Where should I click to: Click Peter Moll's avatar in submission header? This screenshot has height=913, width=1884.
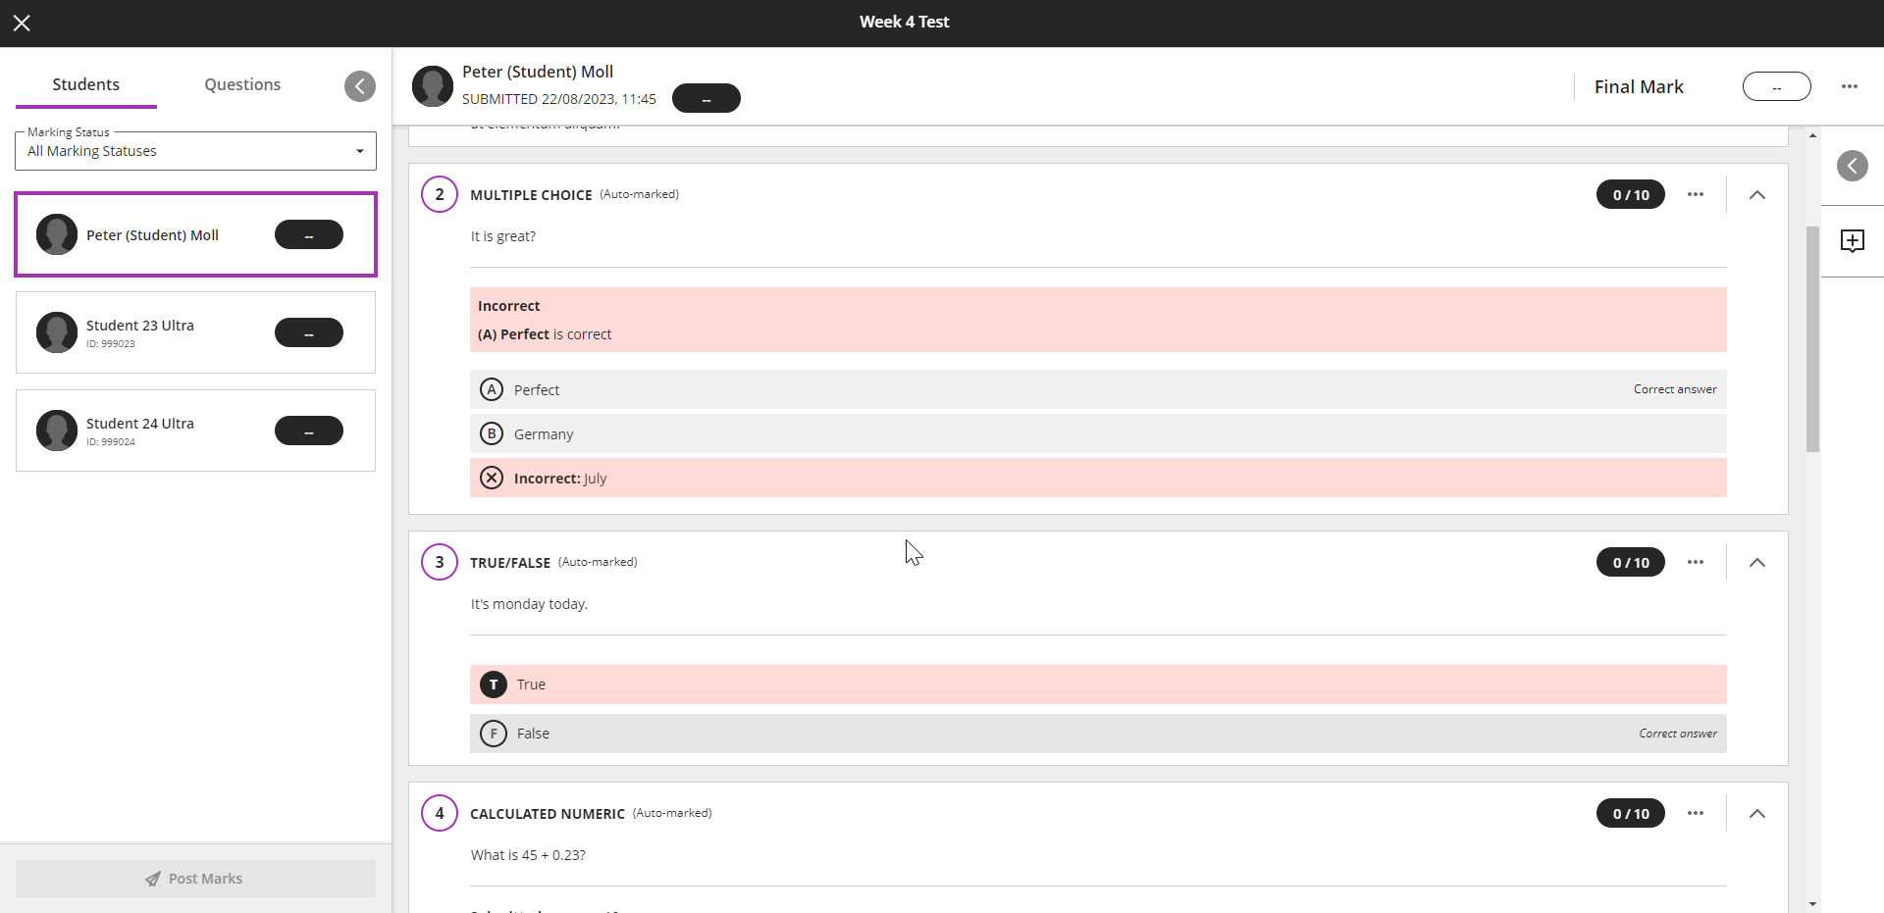(433, 86)
